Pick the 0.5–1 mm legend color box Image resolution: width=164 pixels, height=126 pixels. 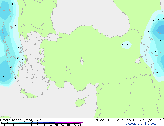(x=10, y=123)
